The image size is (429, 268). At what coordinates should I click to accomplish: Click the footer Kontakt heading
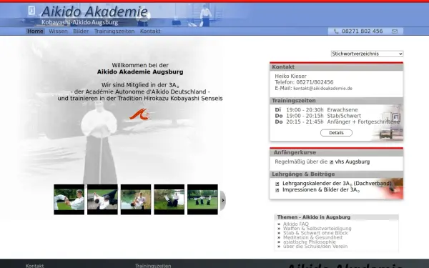34,266
